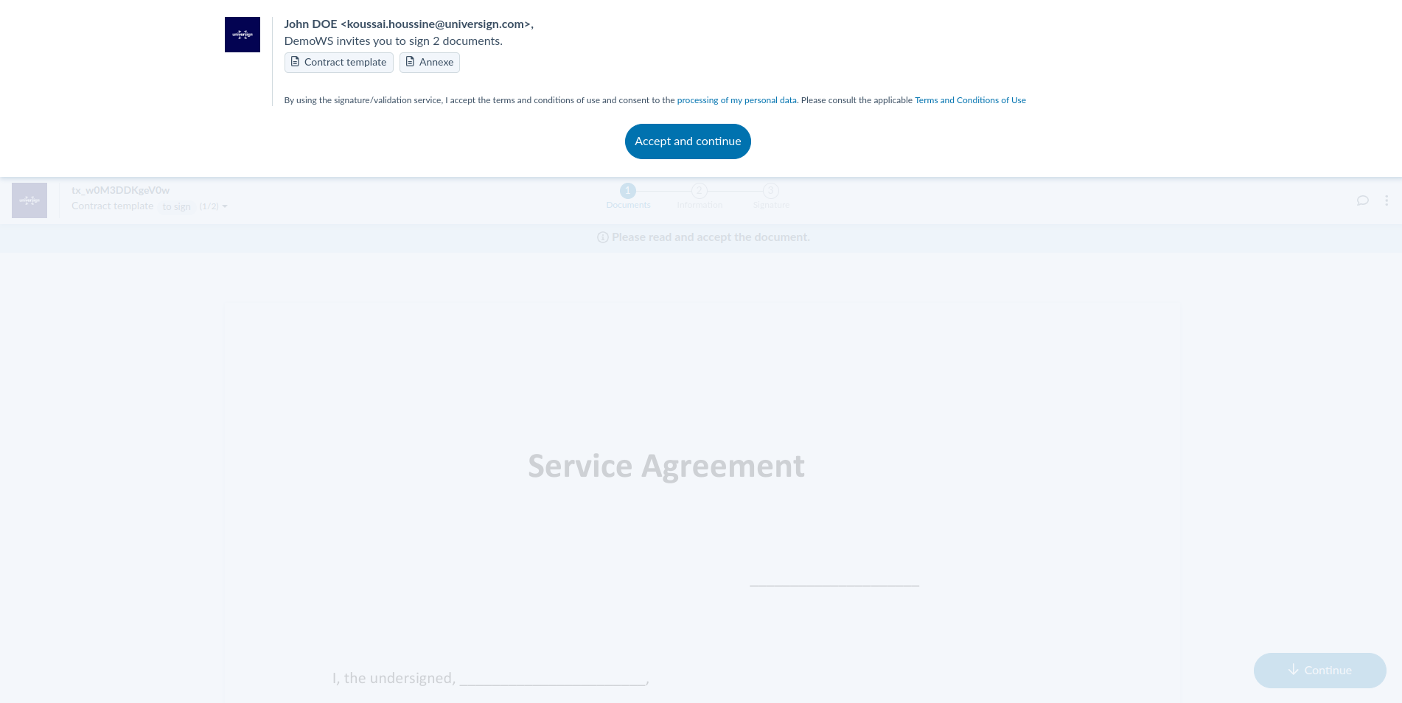Click step 1 Documents in the progress stepper
1402x703 pixels.
tap(627, 192)
